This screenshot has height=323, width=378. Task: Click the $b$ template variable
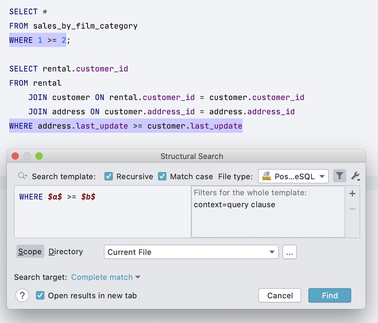tap(88, 197)
